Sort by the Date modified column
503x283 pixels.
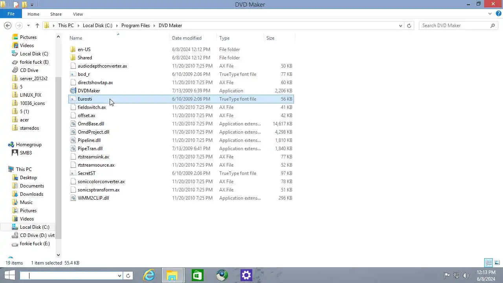pyautogui.click(x=193, y=38)
